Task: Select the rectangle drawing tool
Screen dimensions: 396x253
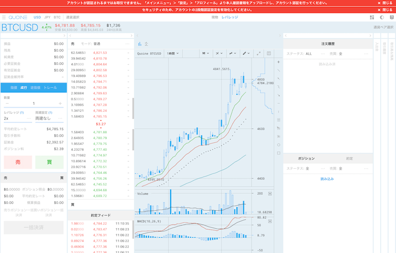Action: (x=279, y=153)
